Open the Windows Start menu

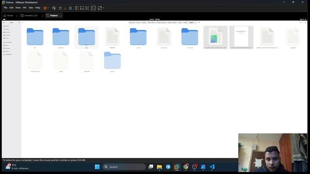(x=97, y=167)
